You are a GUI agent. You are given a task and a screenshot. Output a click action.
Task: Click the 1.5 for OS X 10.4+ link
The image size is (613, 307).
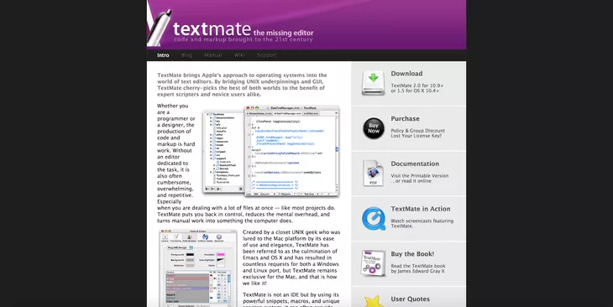pyautogui.click(x=418, y=91)
